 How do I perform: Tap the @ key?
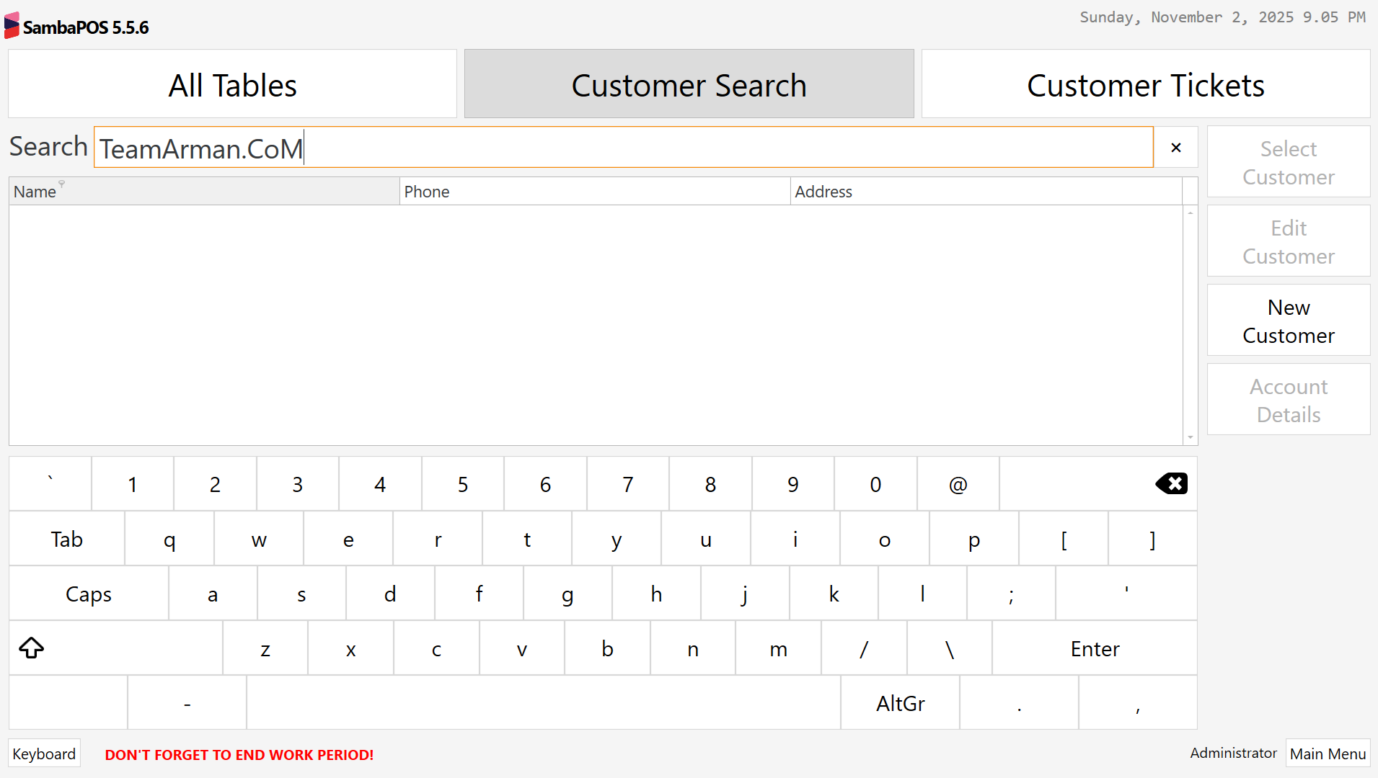tap(958, 484)
